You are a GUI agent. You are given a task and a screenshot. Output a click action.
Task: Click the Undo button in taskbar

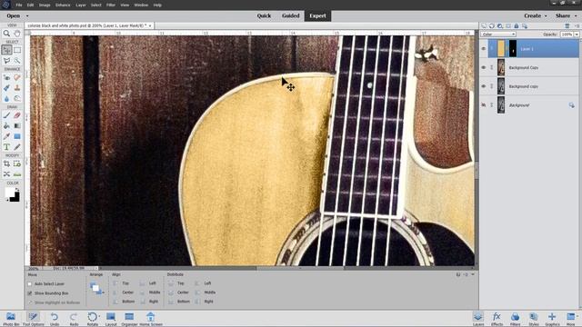pos(55,319)
